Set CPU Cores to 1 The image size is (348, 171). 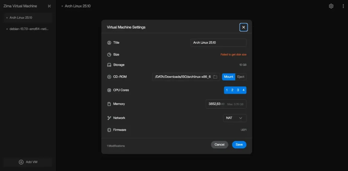(x=227, y=90)
